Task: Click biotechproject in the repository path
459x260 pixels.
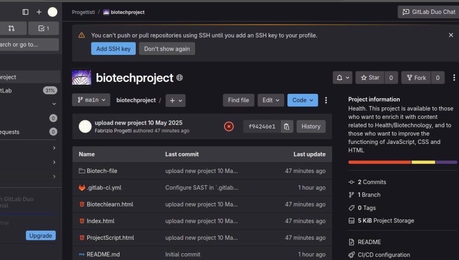Action: click(x=136, y=100)
